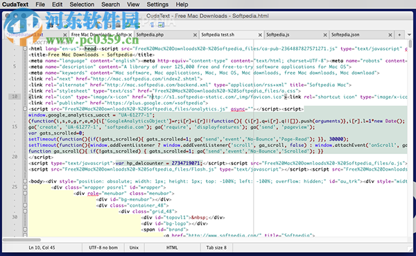Click the div id bg-logo line
Image resolution: width=416 pixels, height=256 pixels.
click(x=175, y=223)
